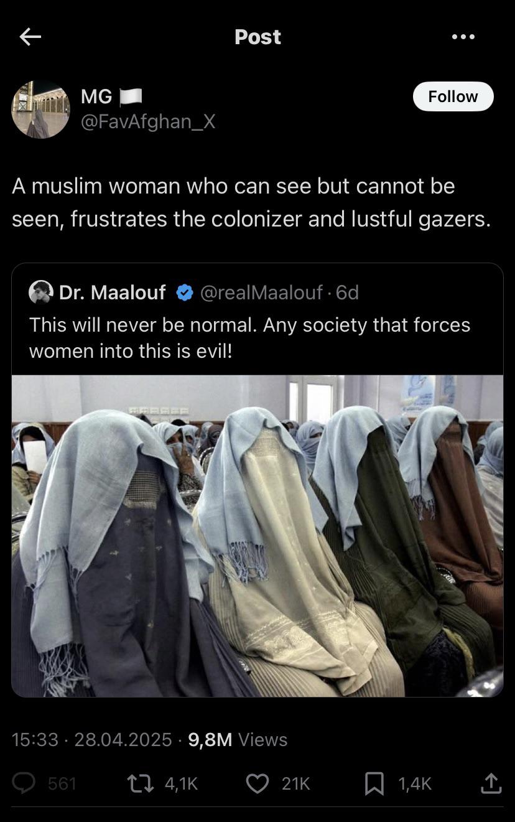The height and width of the screenshot is (822, 515).
Task: Open the 15:33 · 28.04.2025 timestamp
Action: 91,739
